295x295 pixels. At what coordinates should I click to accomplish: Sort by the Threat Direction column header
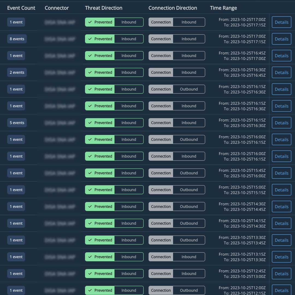pyautogui.click(x=104, y=8)
